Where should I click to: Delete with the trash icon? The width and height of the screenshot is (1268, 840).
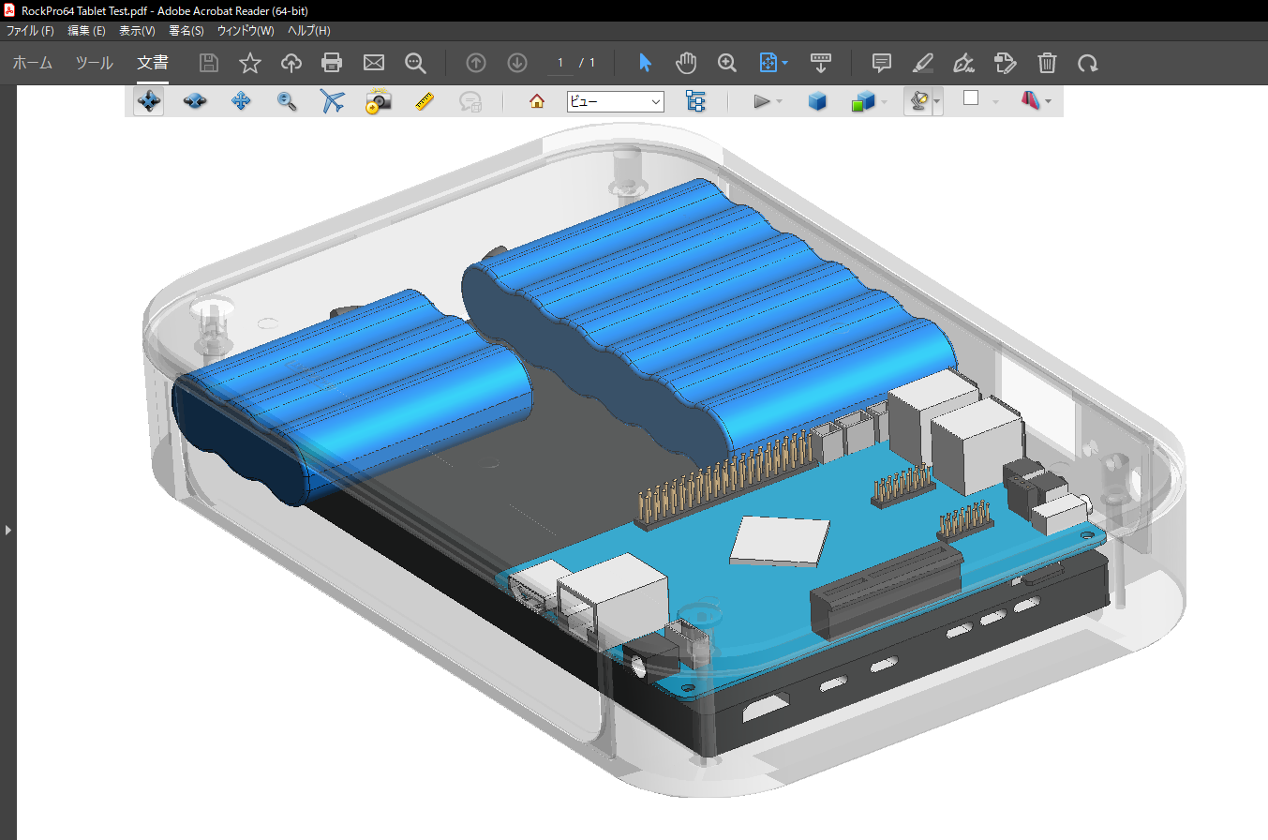click(x=1047, y=63)
